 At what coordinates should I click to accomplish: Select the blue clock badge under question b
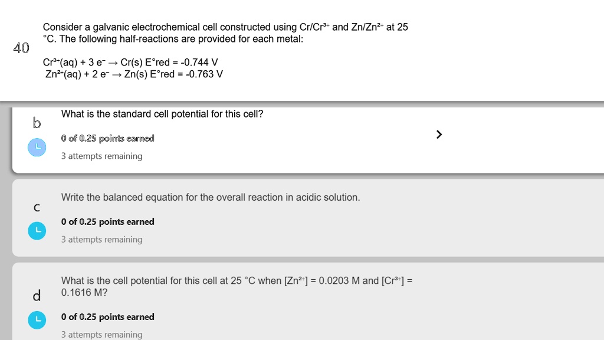pyautogui.click(x=37, y=147)
